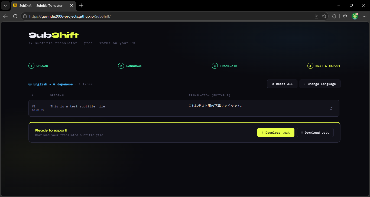This screenshot has height=197, width=370.
Task: Click the "Ready to export!" heading
Action: click(x=51, y=130)
